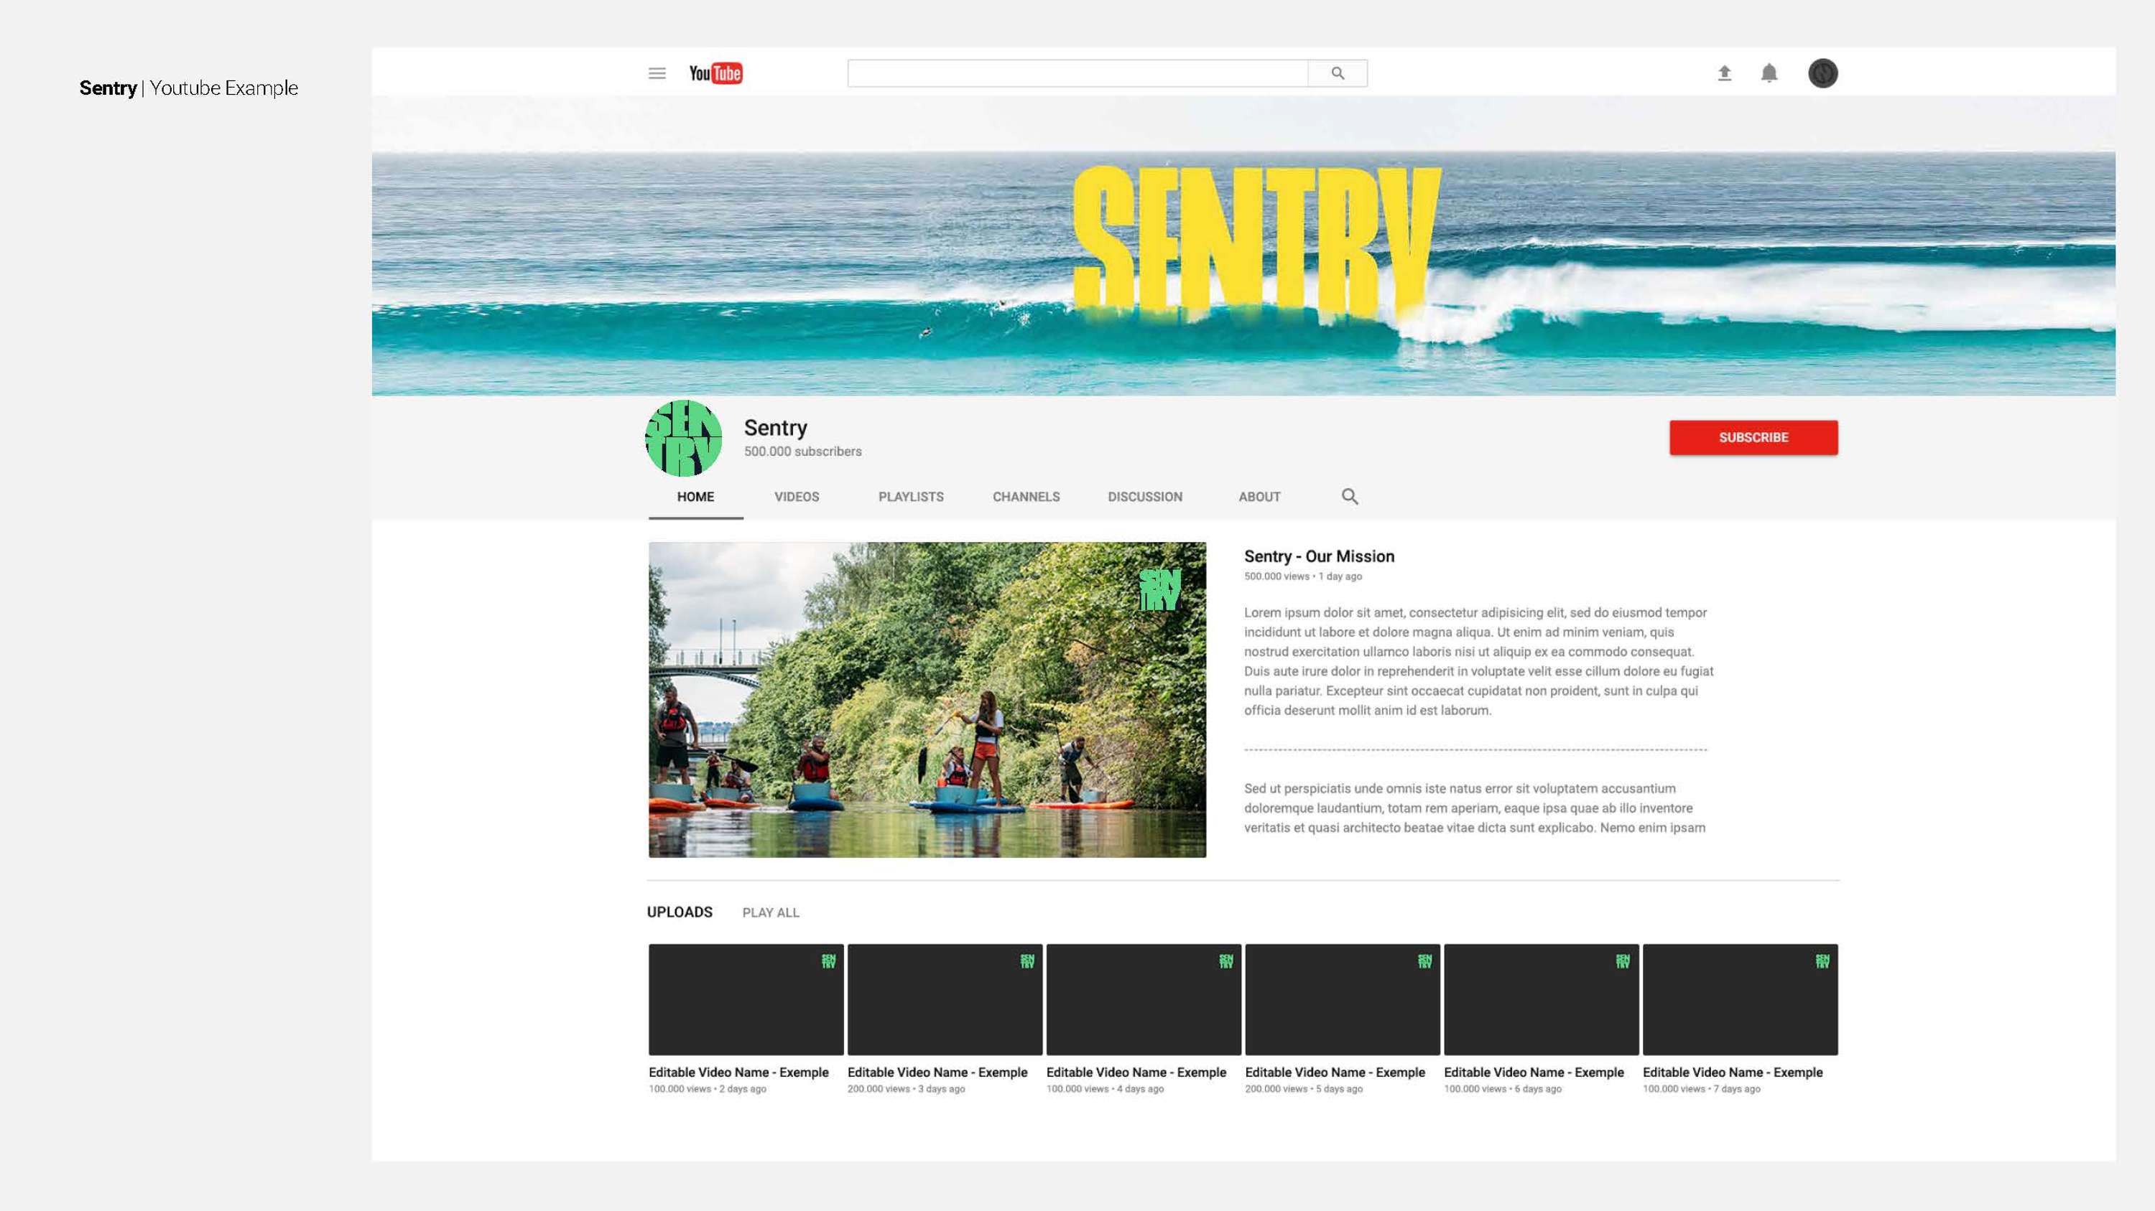Click the video title above '2 days ago'
2155x1211 pixels.
point(738,1072)
